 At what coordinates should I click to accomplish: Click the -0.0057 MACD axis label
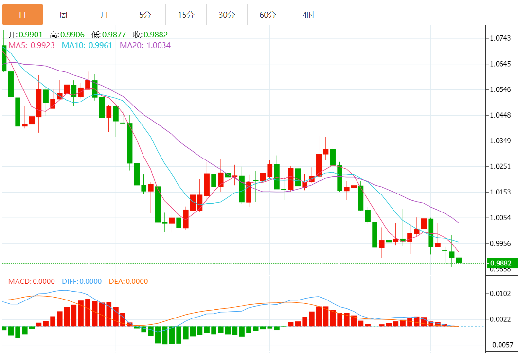coord(501,345)
